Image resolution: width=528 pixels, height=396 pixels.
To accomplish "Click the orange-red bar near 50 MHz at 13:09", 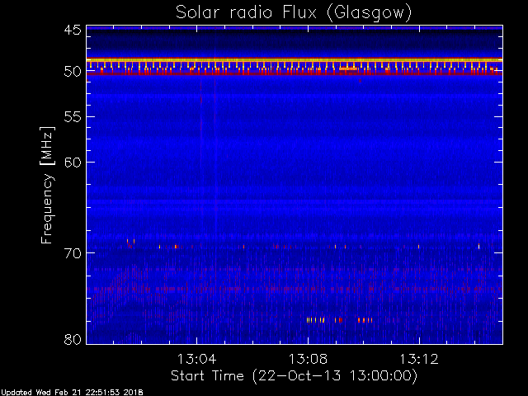I will tap(348, 68).
